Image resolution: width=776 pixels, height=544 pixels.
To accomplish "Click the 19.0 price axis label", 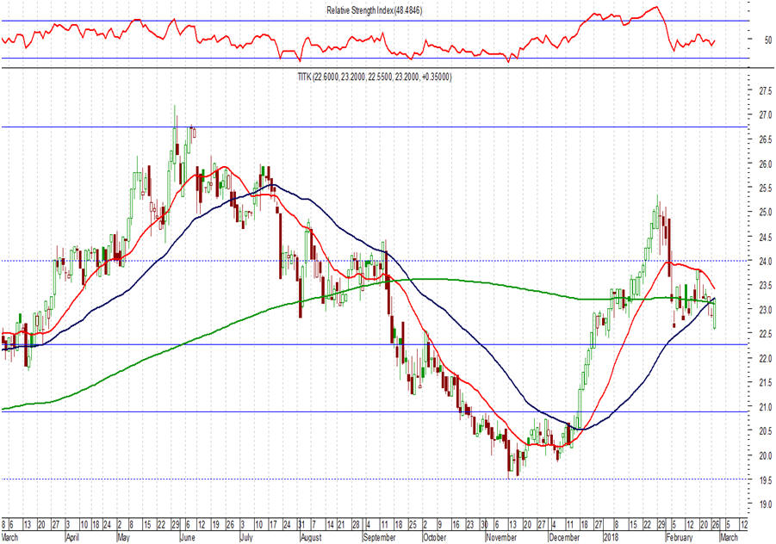I will coord(765,504).
